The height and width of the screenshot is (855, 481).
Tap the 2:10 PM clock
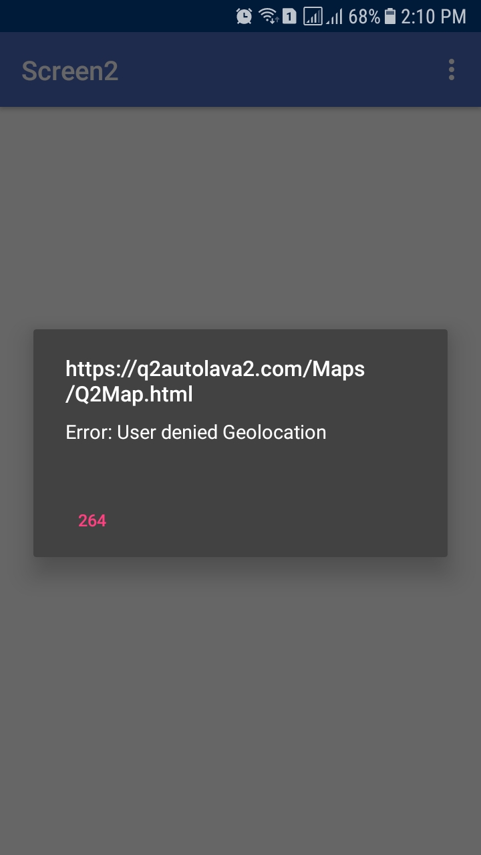(434, 16)
